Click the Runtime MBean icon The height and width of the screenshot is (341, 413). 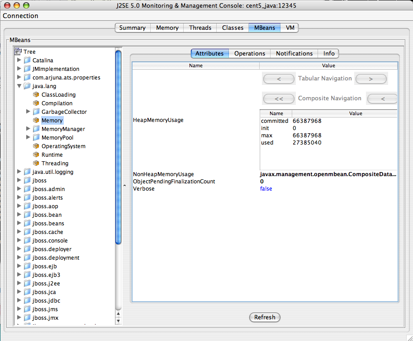pos(36,154)
